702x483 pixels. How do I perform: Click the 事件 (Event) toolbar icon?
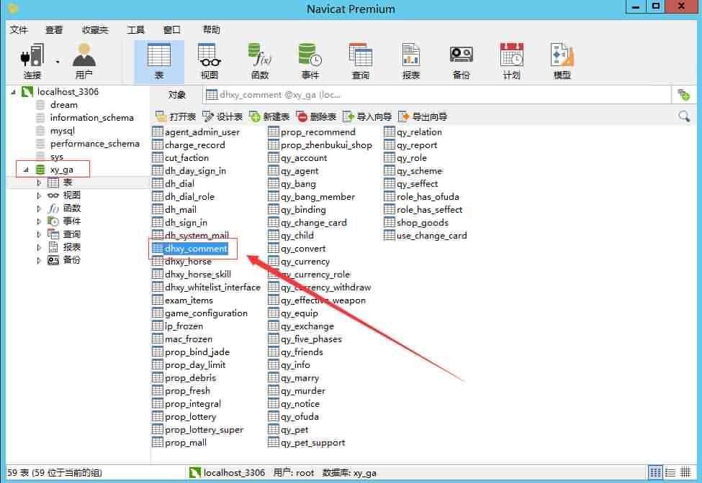click(x=310, y=61)
